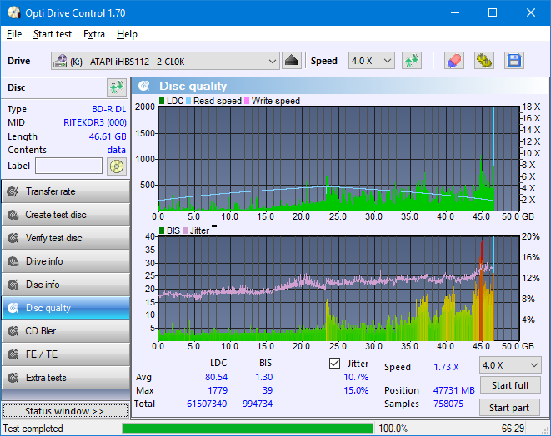Open the File menu
Viewport: 551px width, 436px height.
[x=14, y=34]
